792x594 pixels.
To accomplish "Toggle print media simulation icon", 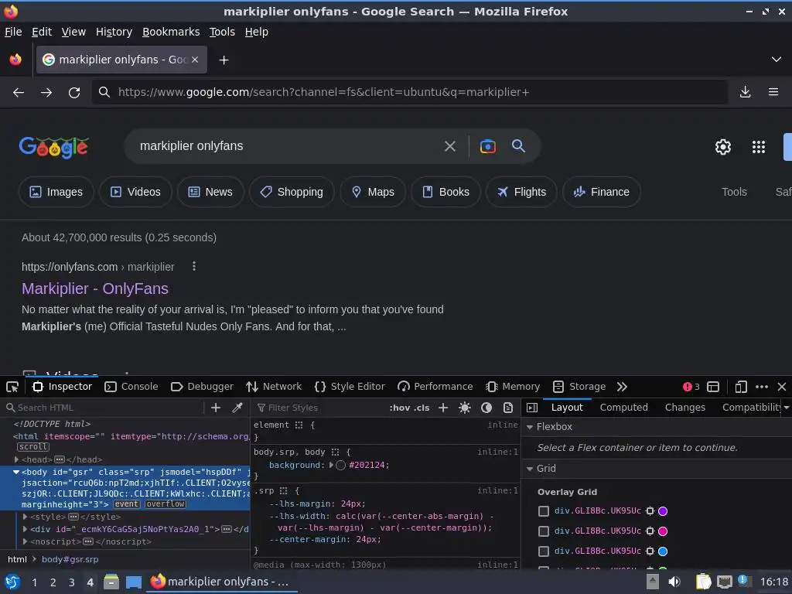I will [x=508, y=408].
